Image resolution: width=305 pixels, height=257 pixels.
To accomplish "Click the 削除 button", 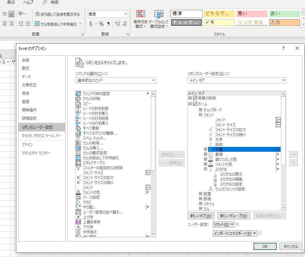I will [171, 163].
